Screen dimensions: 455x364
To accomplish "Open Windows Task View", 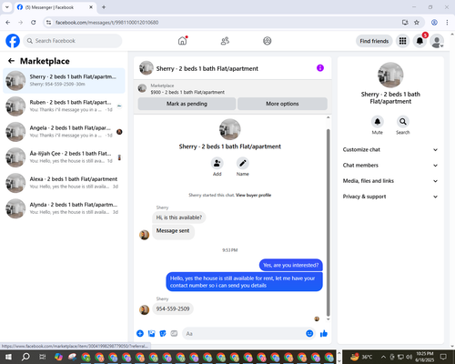I will tap(42, 357).
